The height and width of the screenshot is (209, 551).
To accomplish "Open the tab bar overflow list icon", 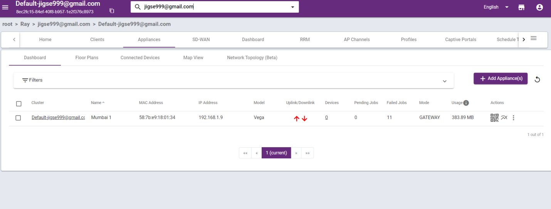I will pos(534,38).
